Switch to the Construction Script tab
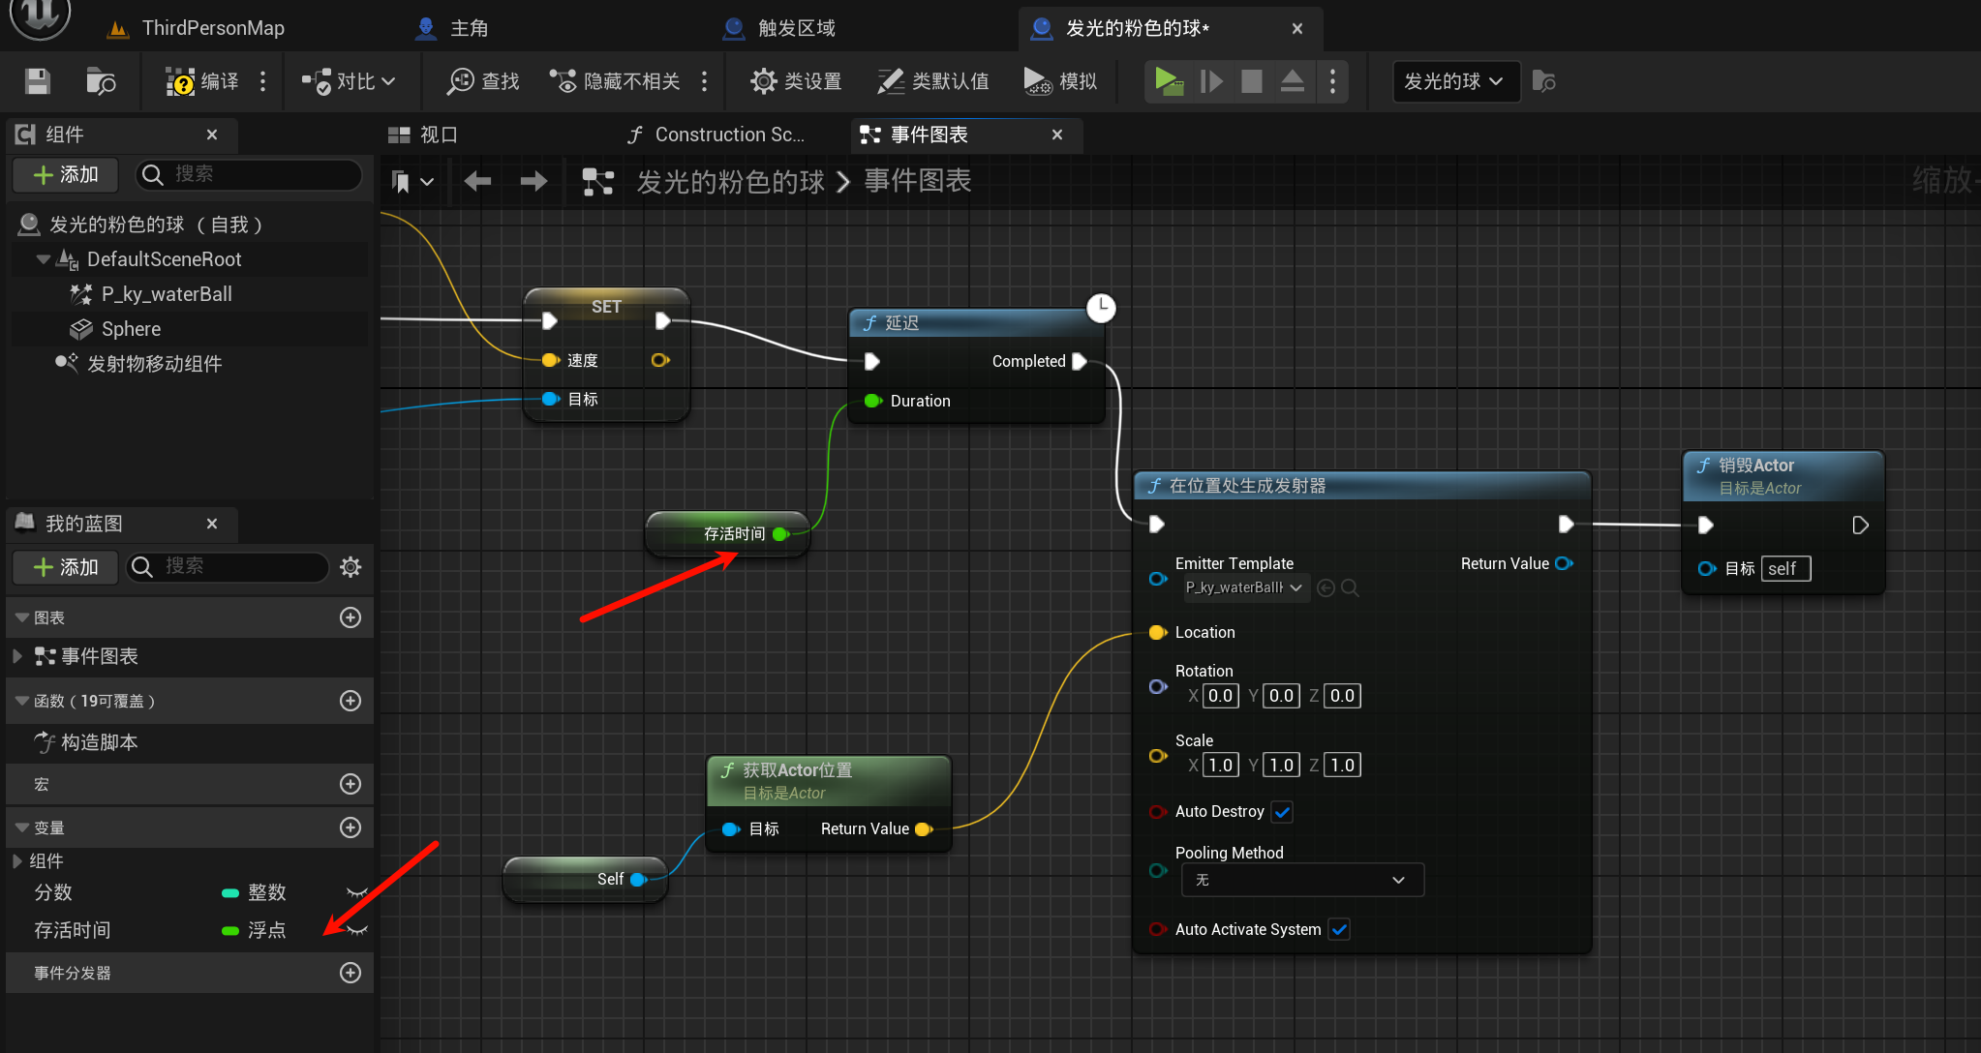This screenshot has width=1981, height=1053. 716,135
